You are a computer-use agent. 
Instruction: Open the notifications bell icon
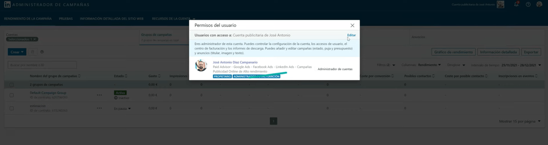516,4
